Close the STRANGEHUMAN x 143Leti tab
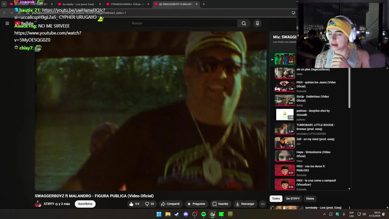Screen dimensions: 389x219 (148, 4)
